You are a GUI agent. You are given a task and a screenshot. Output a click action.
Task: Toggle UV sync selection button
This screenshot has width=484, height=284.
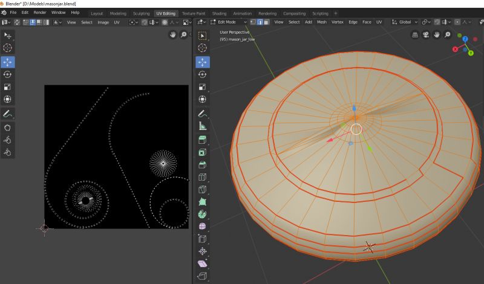pyautogui.click(x=17, y=22)
